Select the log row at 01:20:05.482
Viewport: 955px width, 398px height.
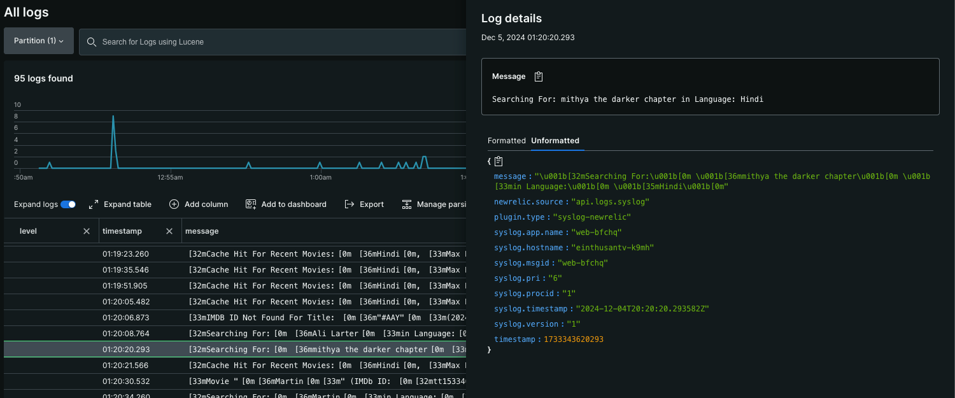pyautogui.click(x=235, y=302)
